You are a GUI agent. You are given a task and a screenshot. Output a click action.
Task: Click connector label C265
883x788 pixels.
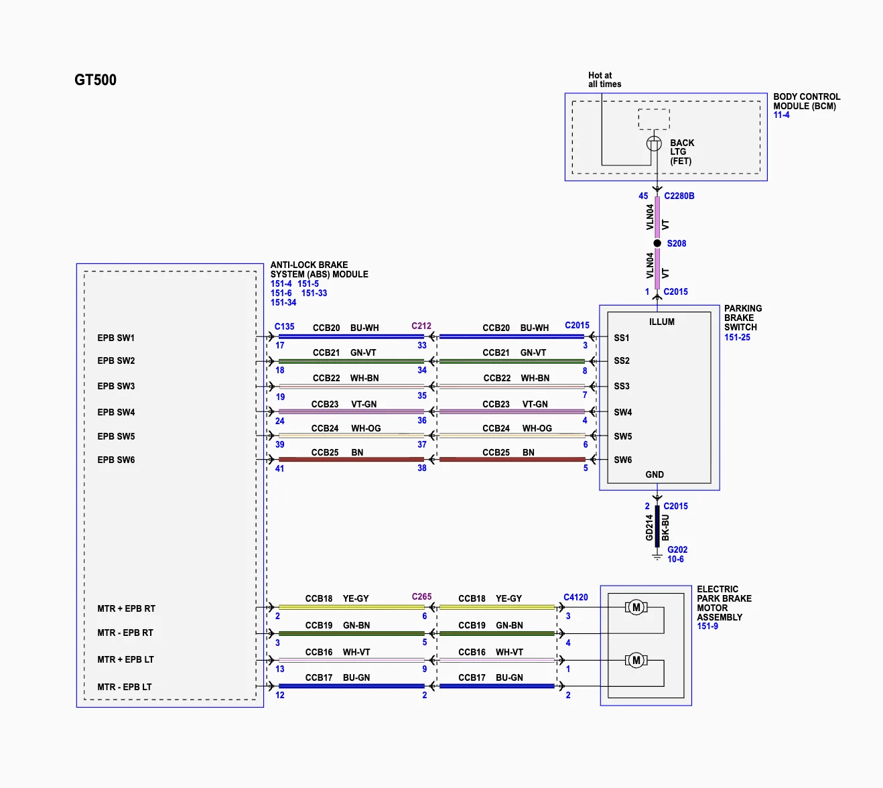(x=421, y=597)
